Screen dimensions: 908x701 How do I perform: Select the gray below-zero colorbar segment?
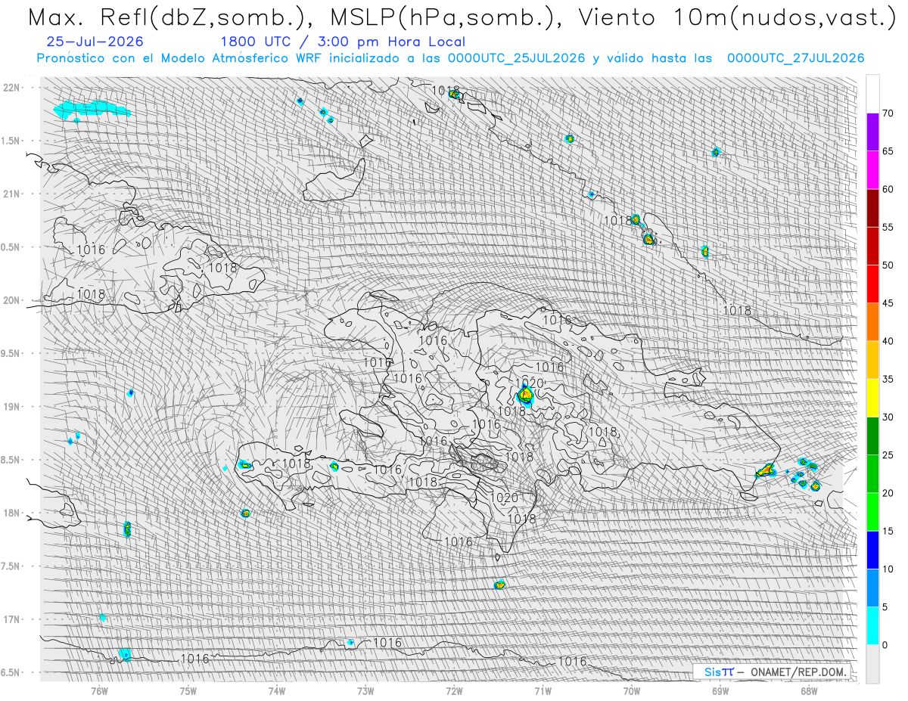872,664
